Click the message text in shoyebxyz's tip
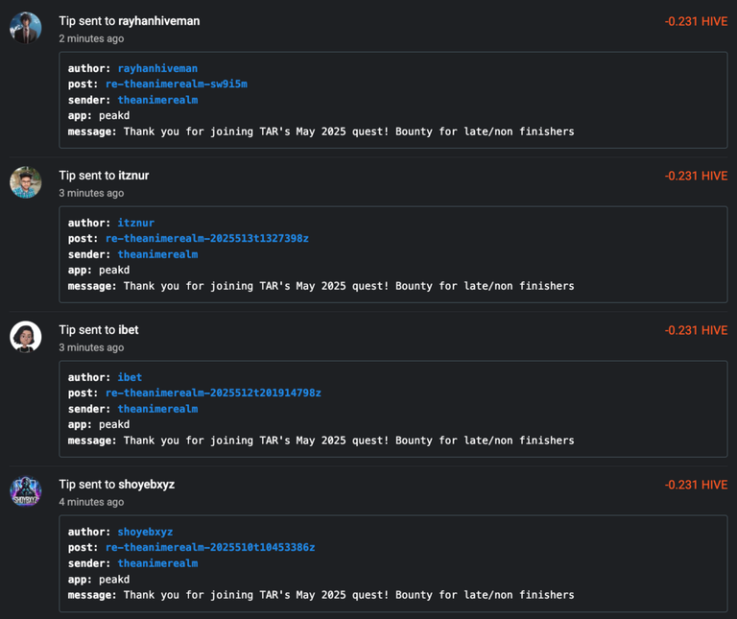The height and width of the screenshot is (619, 737). 348,595
